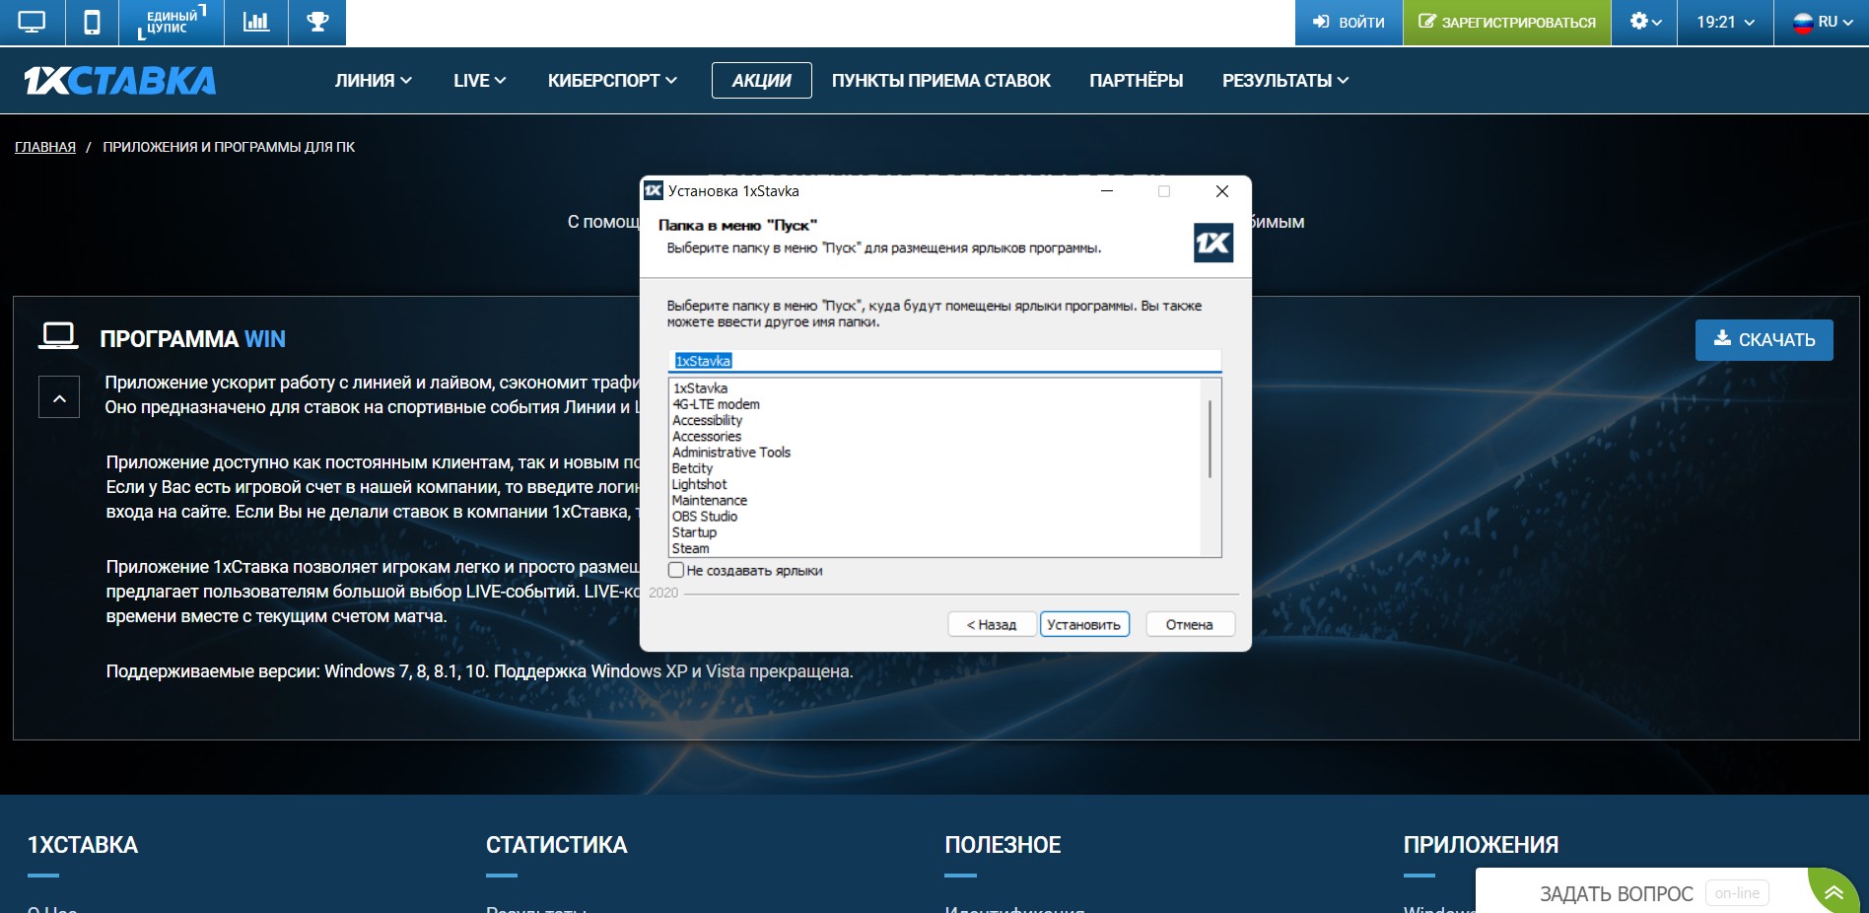
Task: Expand chat widget green arrow icon
Action: click(x=1834, y=893)
